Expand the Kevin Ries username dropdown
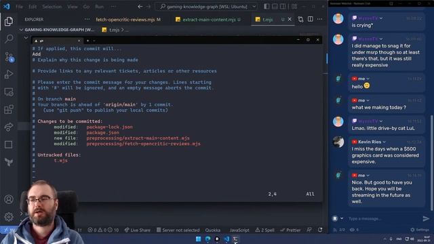 (x=384, y=142)
